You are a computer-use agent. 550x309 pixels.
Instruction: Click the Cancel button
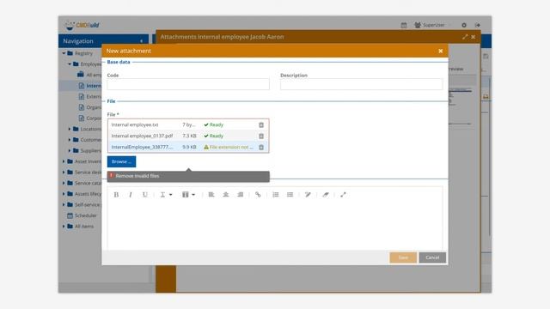(x=432, y=257)
